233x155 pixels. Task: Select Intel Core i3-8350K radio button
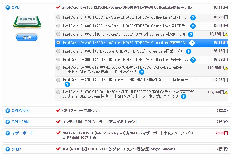click(x=58, y=34)
